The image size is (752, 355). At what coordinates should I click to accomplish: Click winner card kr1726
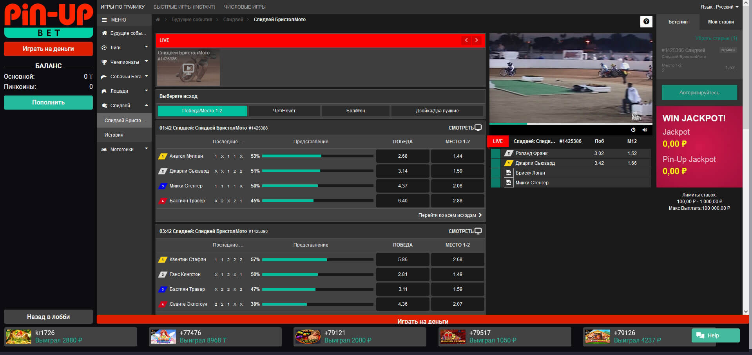(71, 337)
